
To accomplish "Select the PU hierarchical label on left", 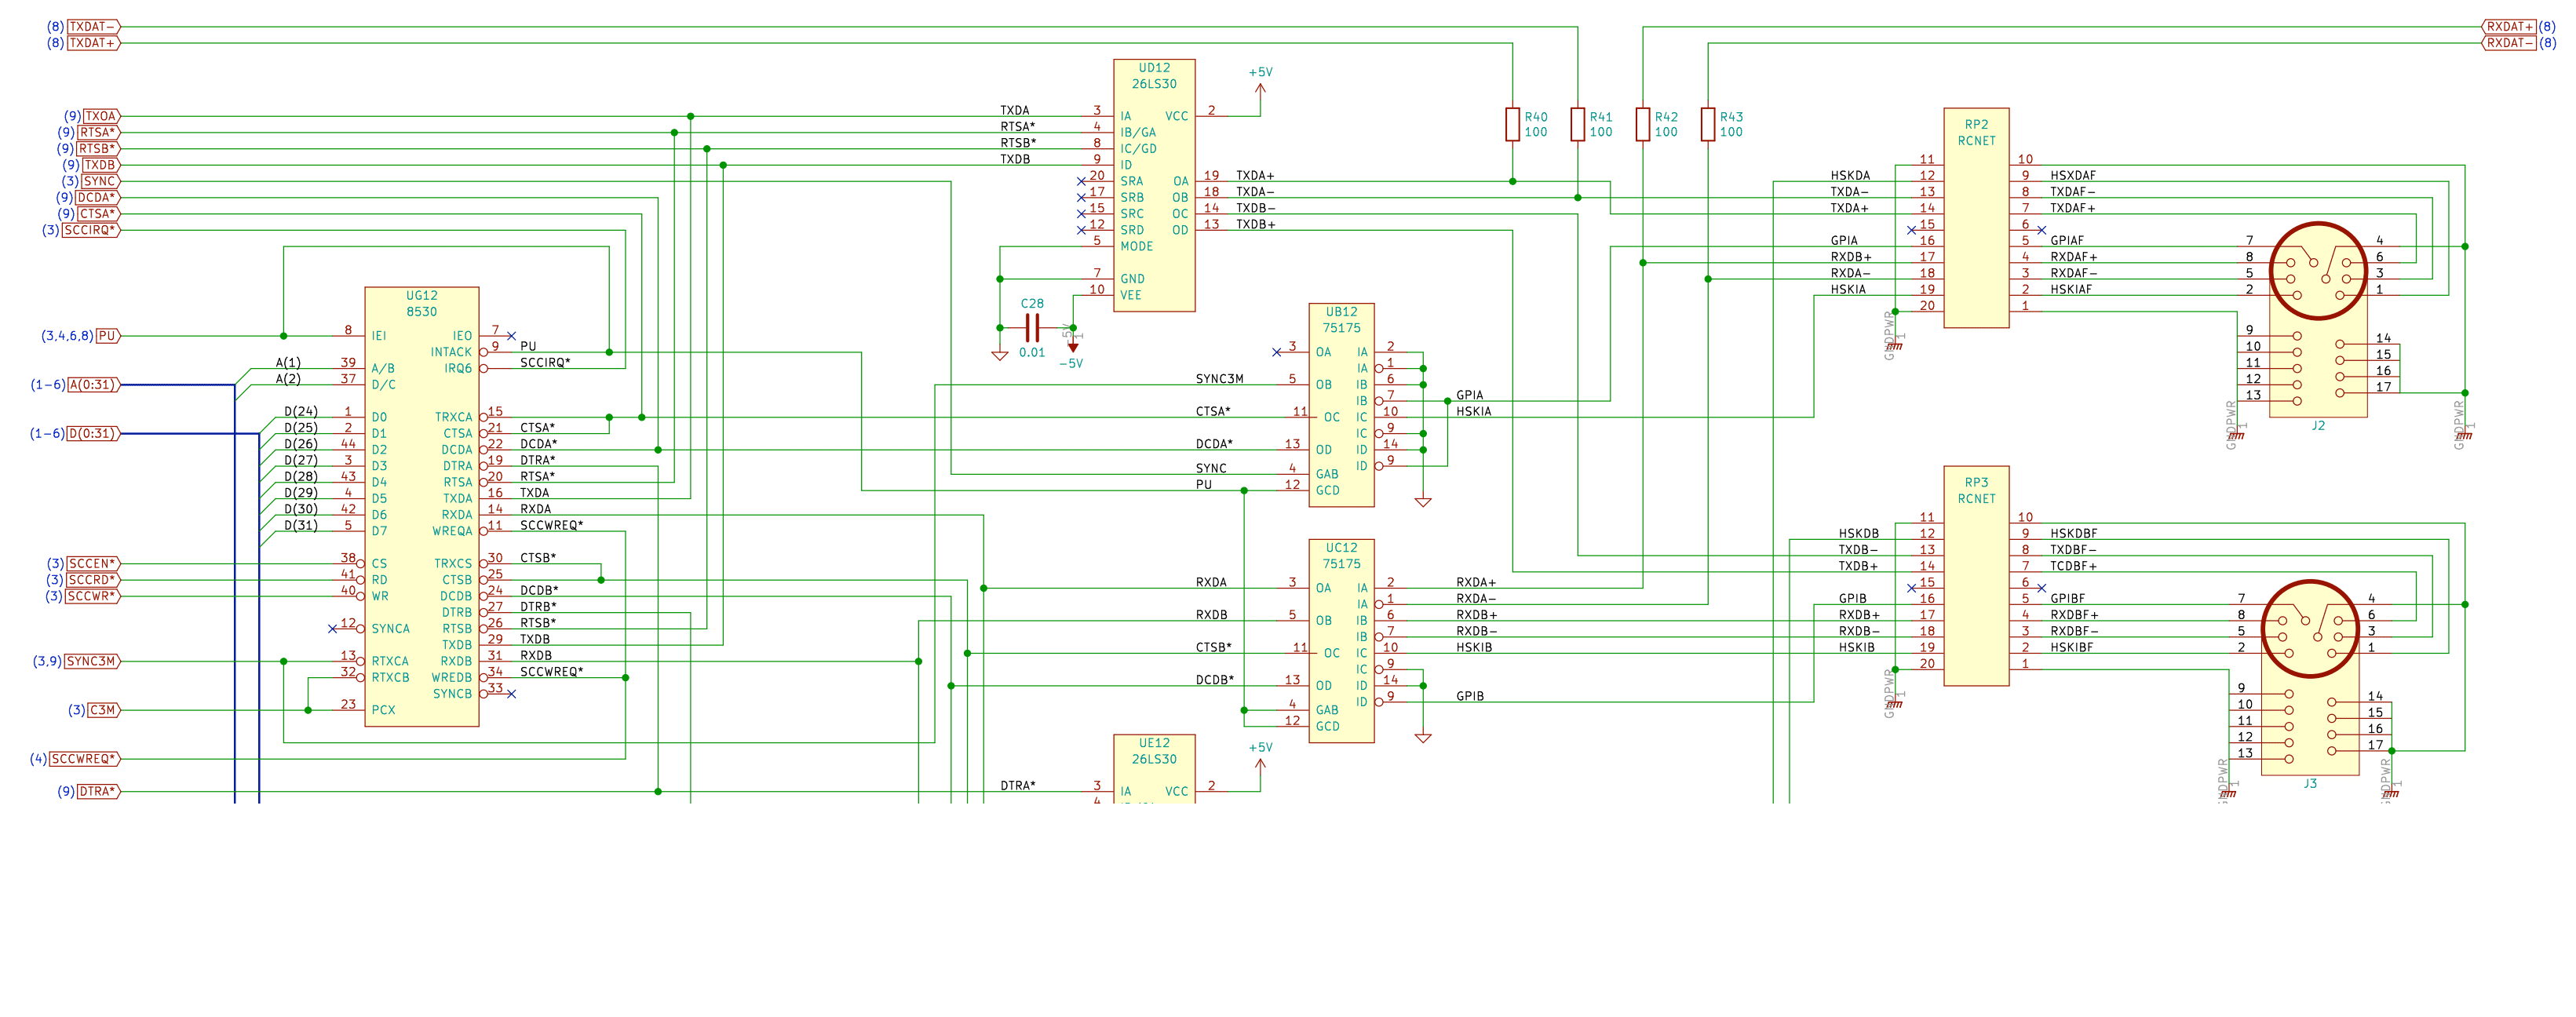I will pyautogui.click(x=108, y=336).
